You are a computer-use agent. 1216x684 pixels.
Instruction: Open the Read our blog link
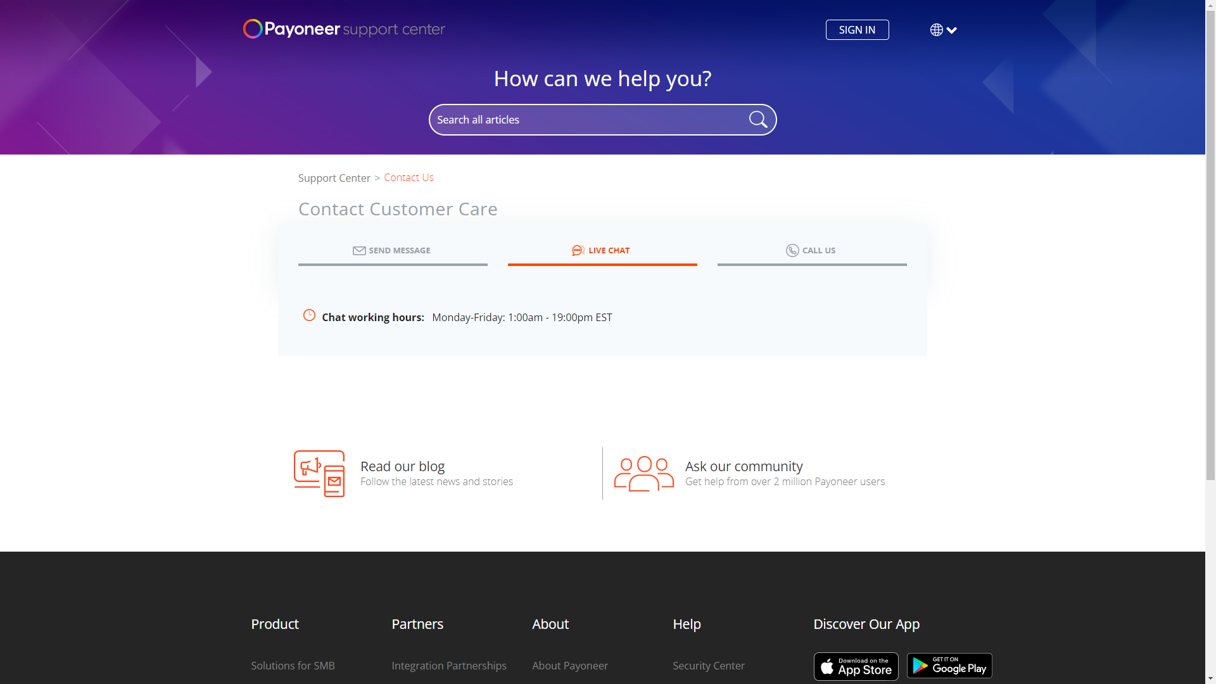tap(402, 466)
